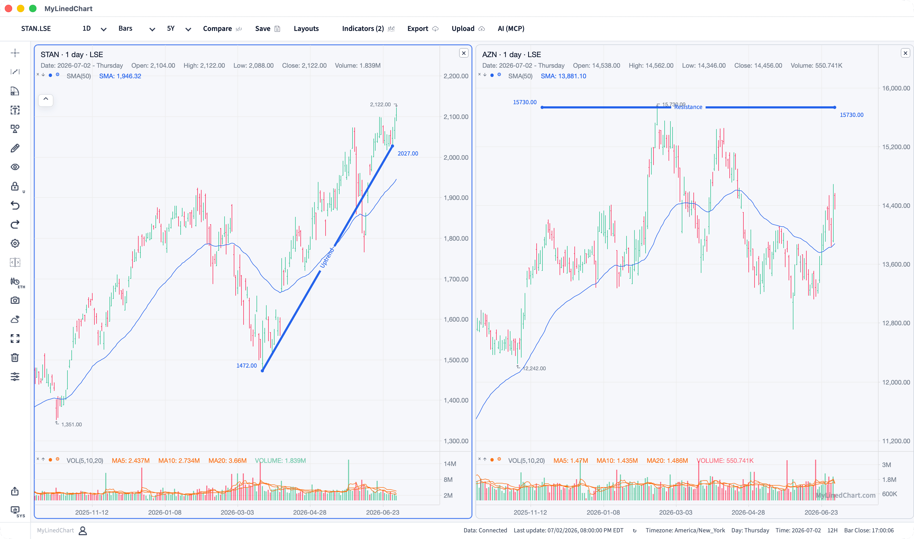Select the trend line drawing tool
Screen dimensions: 914x539
coord(15,72)
